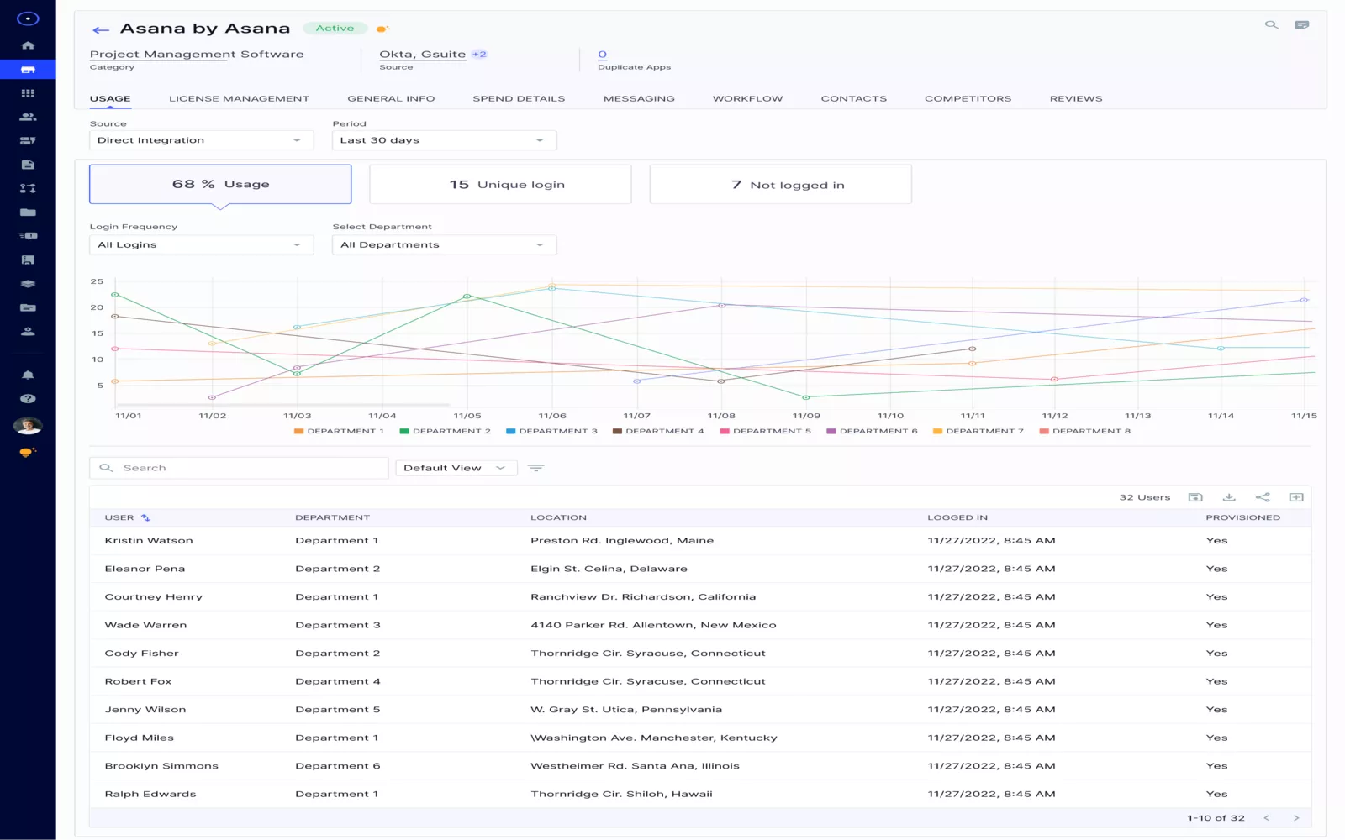This screenshot has height=840, width=1345.
Task: Expand the Period Last 30 days dropdown
Action: pyautogui.click(x=444, y=140)
